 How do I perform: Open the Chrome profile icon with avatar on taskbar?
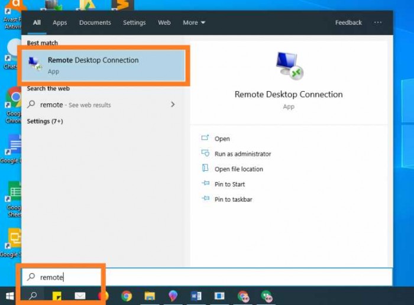243,296
